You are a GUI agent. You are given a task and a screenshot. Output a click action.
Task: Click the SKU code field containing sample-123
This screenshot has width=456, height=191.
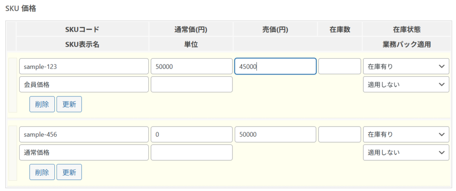click(x=84, y=66)
